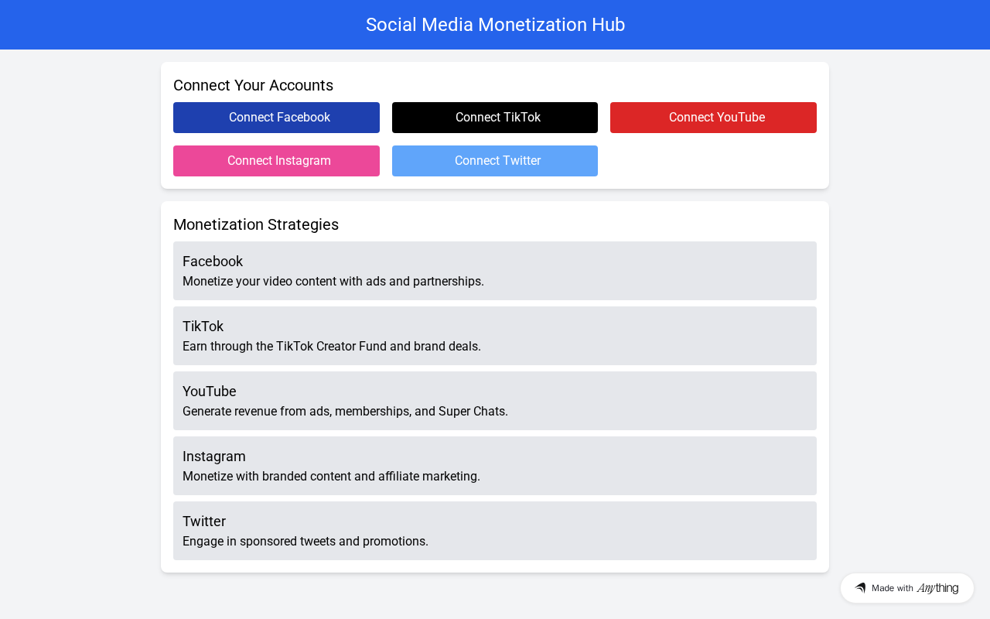Screen dimensions: 990x619
Task: Select the Connect Your Accounts heading
Action: click(x=253, y=85)
